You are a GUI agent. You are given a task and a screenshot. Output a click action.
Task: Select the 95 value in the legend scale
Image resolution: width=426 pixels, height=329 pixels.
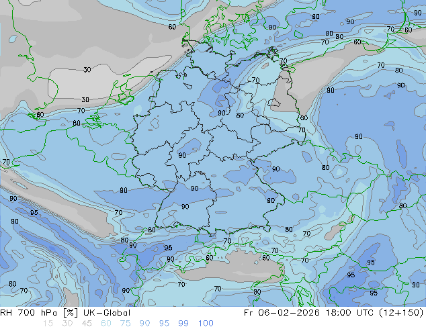coord(164,324)
